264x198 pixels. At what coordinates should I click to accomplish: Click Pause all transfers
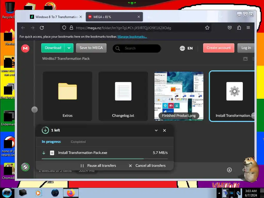coord(98,166)
